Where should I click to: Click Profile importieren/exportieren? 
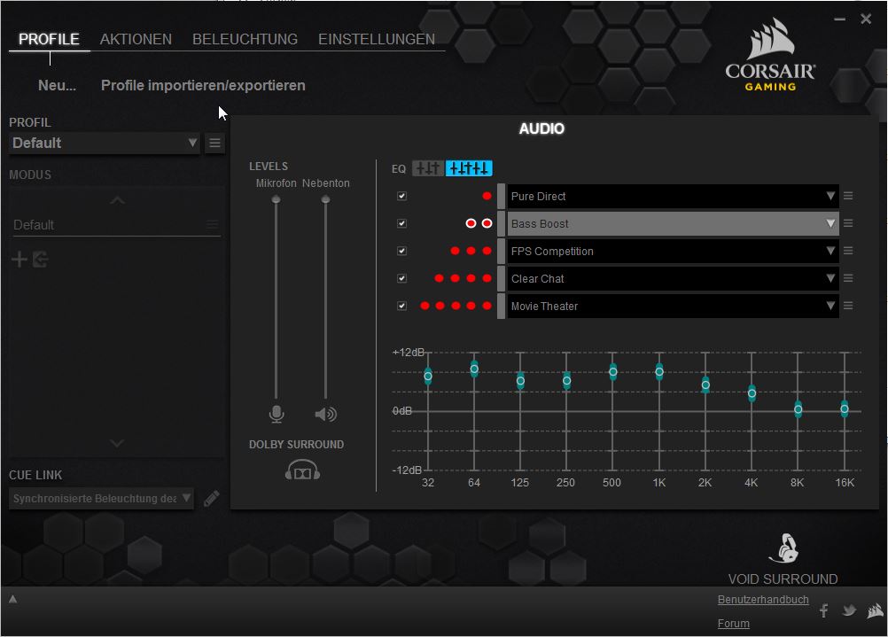click(203, 86)
